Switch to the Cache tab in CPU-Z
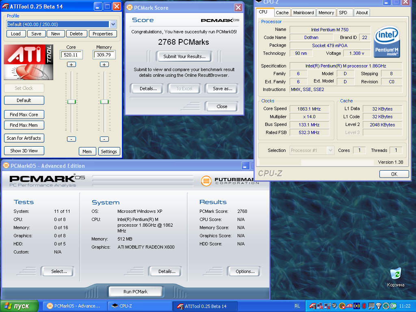Viewport: 416px width, 312px height. coord(282,13)
